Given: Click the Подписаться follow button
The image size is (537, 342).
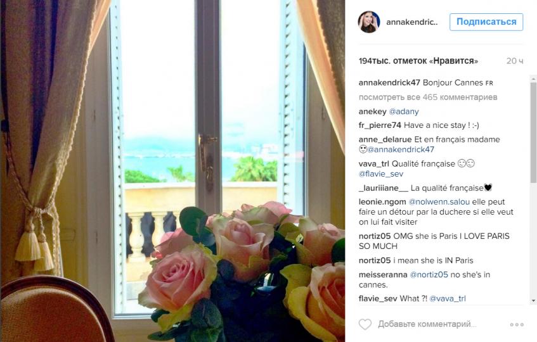Looking at the screenshot, I should tap(486, 22).
